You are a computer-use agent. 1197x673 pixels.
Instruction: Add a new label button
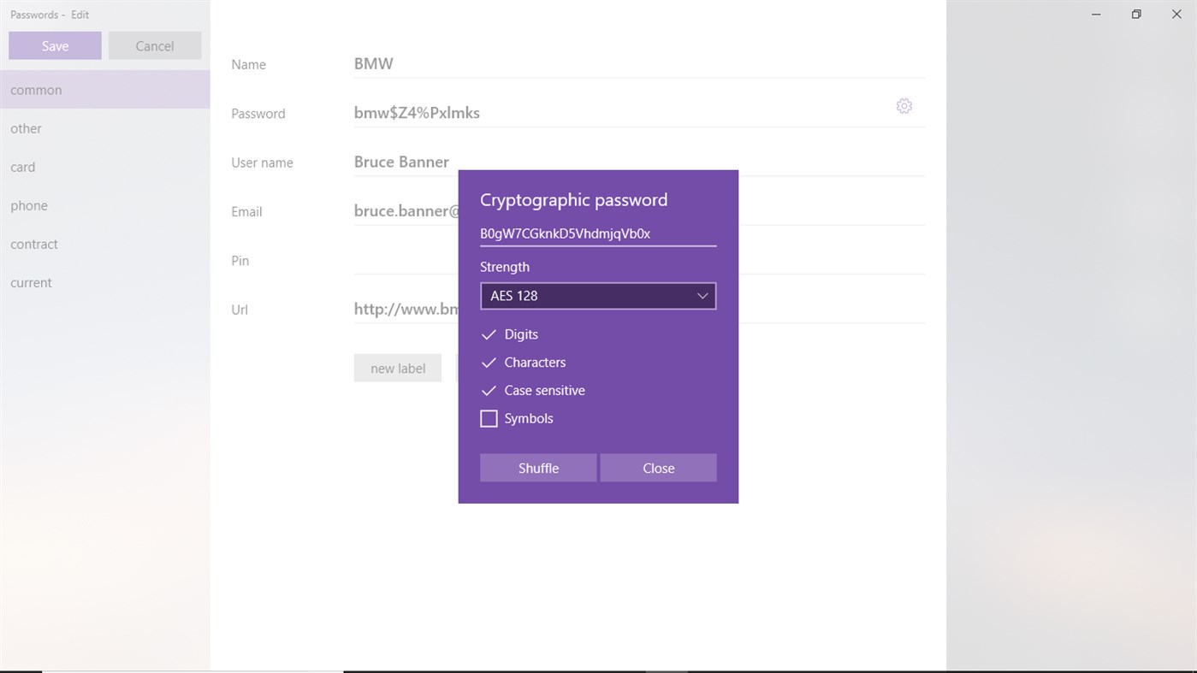[398, 369]
